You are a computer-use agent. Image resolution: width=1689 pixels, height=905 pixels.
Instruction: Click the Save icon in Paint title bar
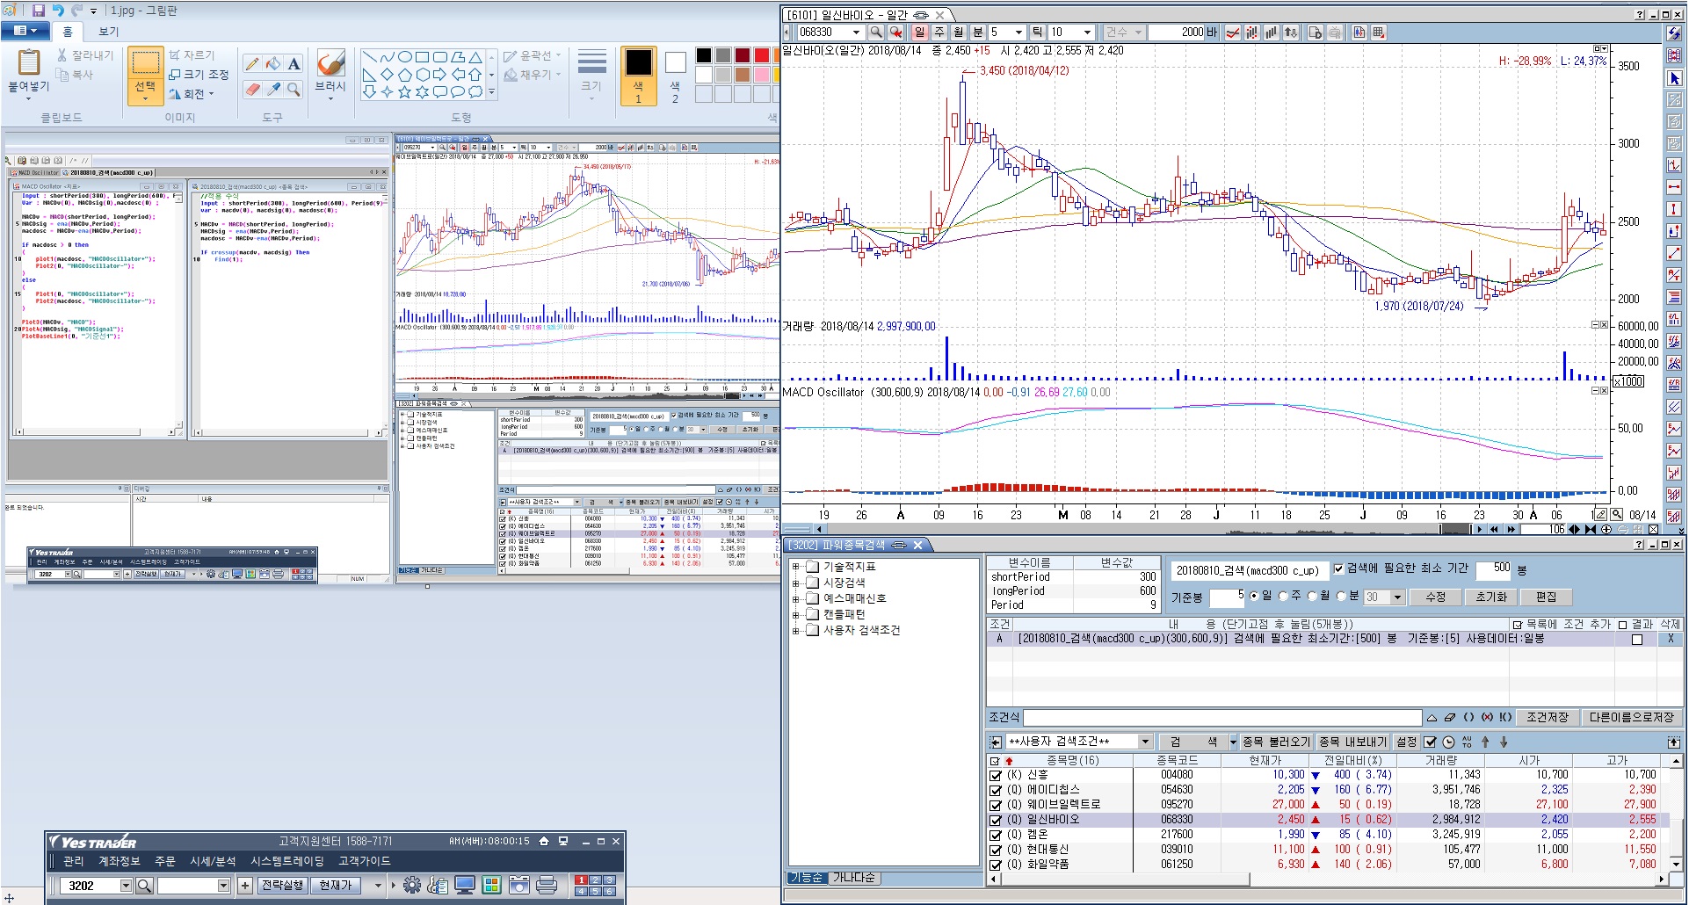(39, 11)
